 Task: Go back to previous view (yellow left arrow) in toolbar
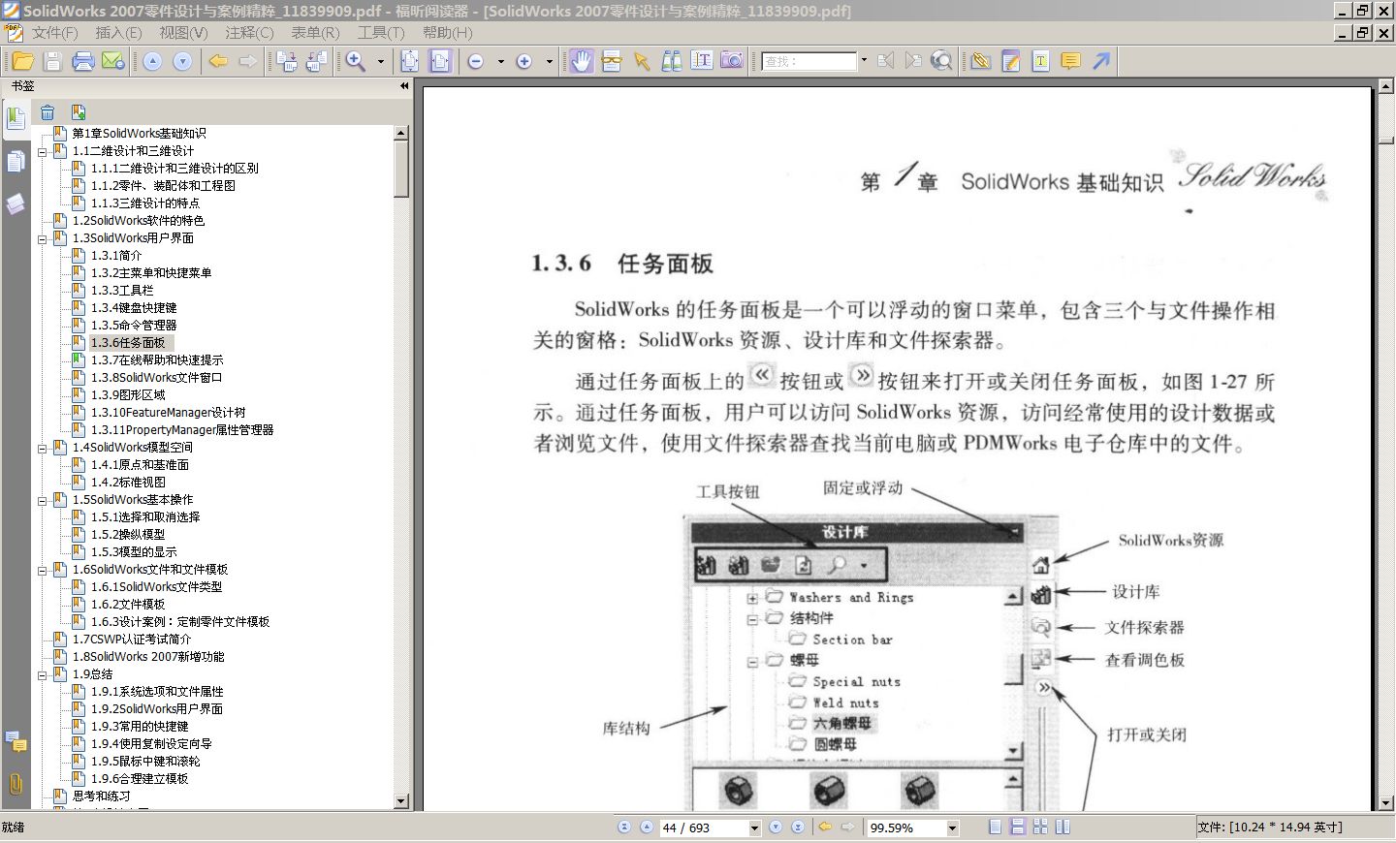(x=218, y=61)
